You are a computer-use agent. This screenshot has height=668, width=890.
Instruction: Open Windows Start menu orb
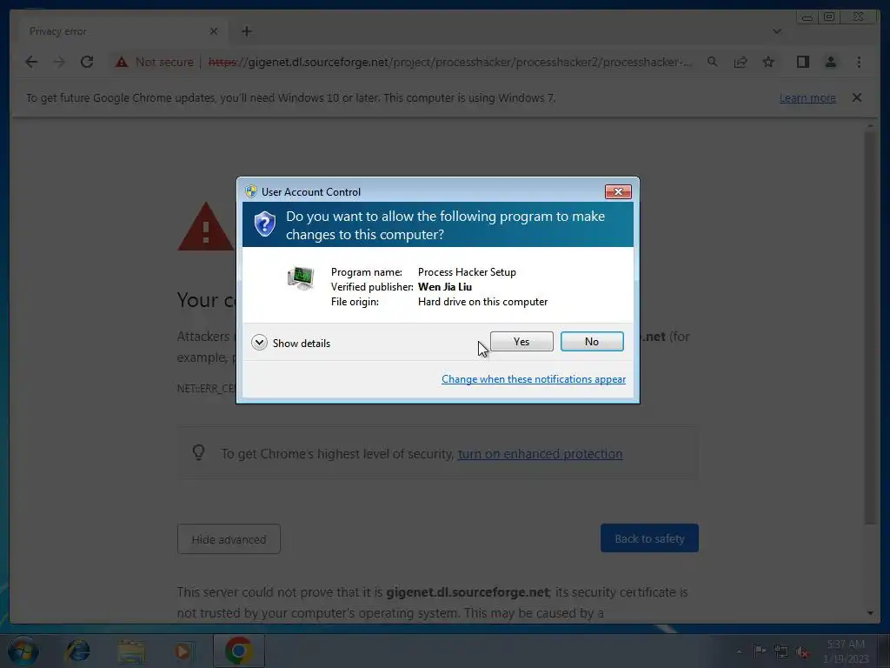pos(23,651)
